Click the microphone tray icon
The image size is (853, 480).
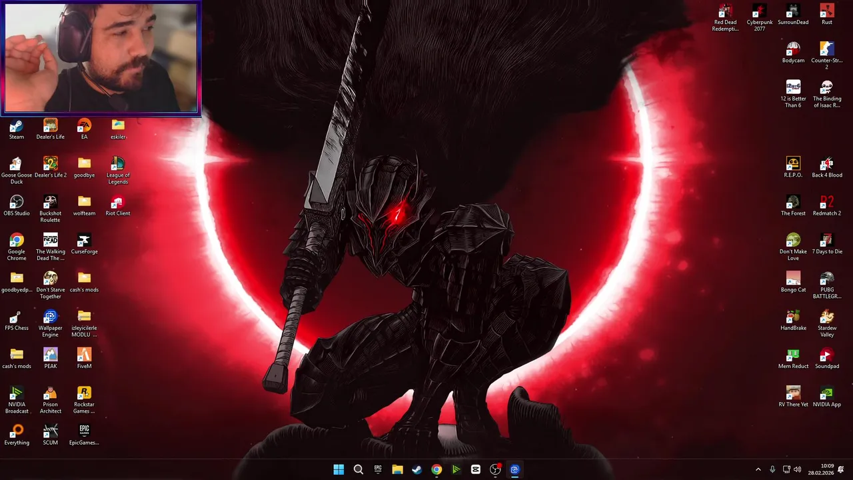pyautogui.click(x=772, y=469)
